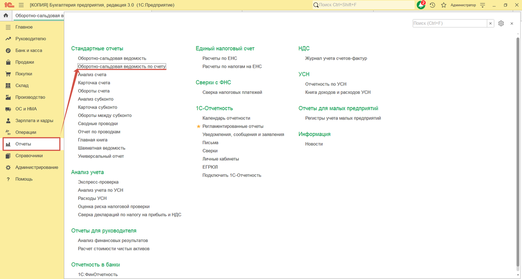Screen dimensions: 522x279
Task: Open 1С:ФинОтчетность link
Action: (98, 275)
